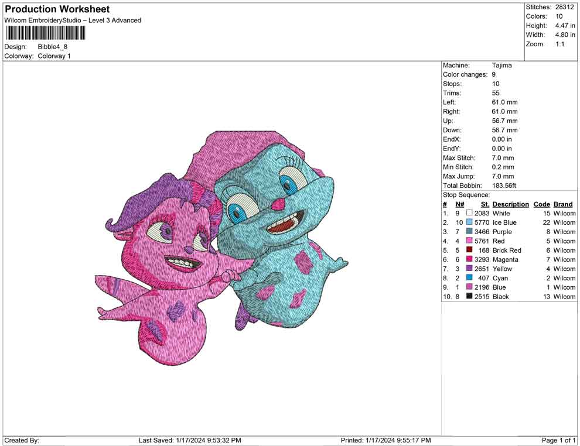The height and width of the screenshot is (446, 580).
Task: Click the Total Bobbin value '183.56ft'
Action: point(504,186)
